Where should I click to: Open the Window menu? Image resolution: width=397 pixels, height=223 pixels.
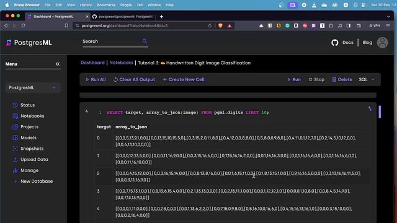tap(154, 5)
